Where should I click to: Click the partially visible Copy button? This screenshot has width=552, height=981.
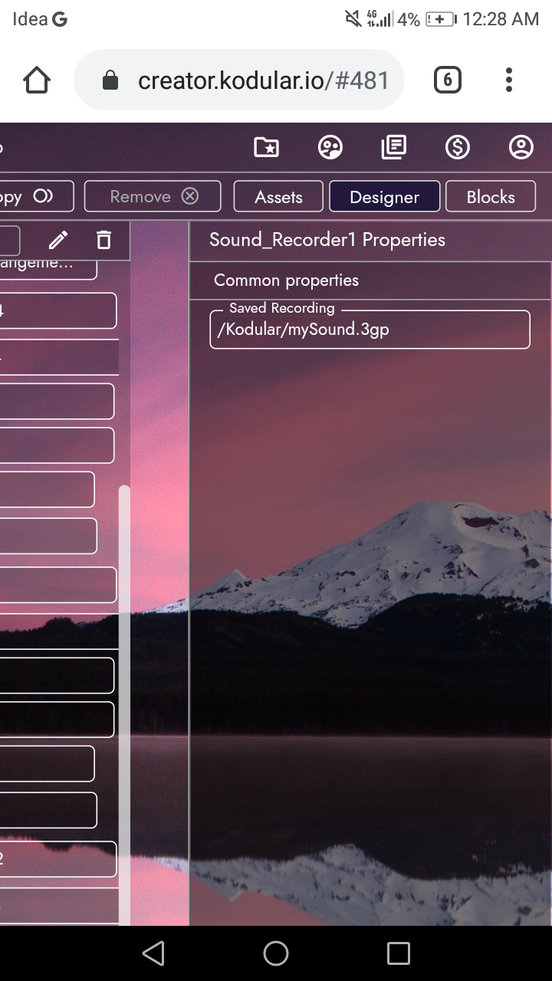36,196
